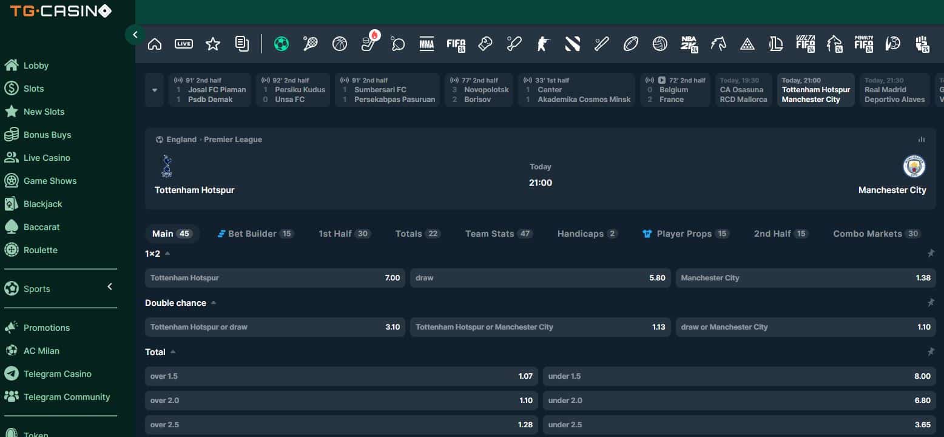The image size is (944, 437).
Task: Collapse the Total market section
Action: pos(173,352)
